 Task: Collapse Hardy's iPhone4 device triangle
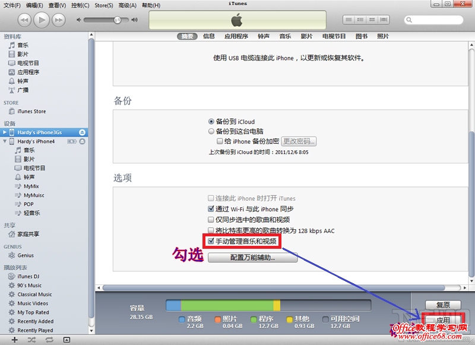pyautogui.click(x=5, y=141)
